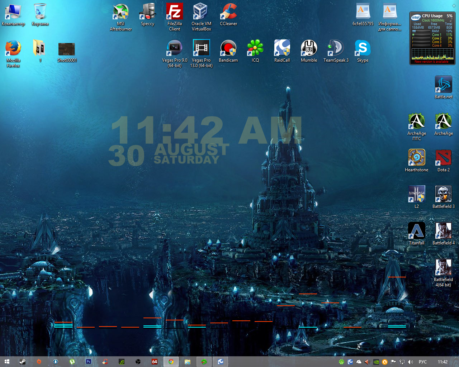The image size is (459, 367).
Task: Open the volume speaker control in tray
Action: (411, 362)
